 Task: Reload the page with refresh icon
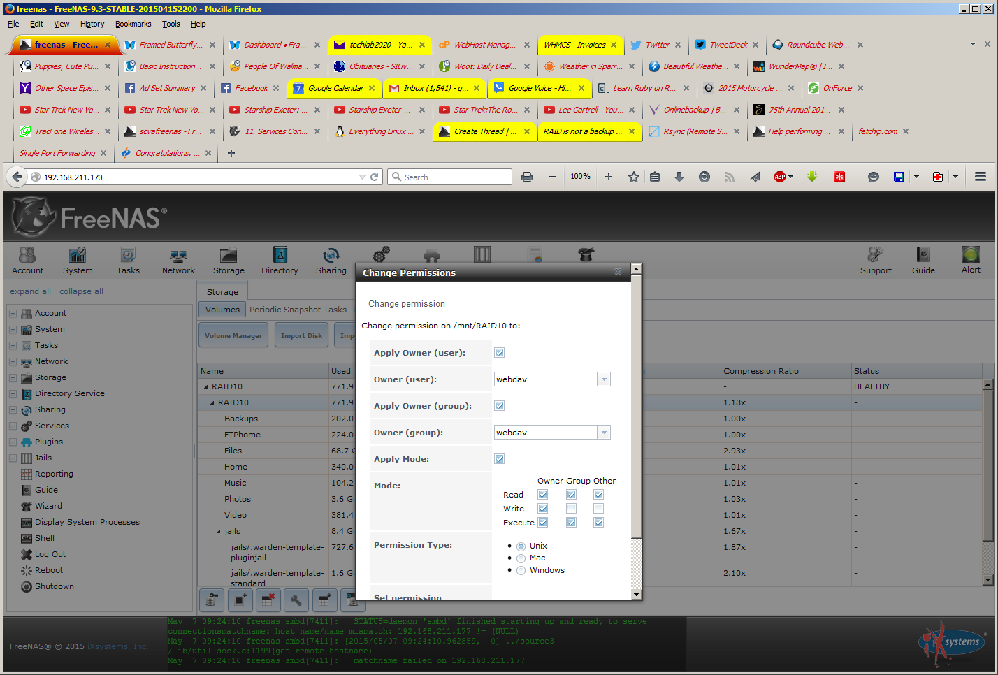(374, 177)
